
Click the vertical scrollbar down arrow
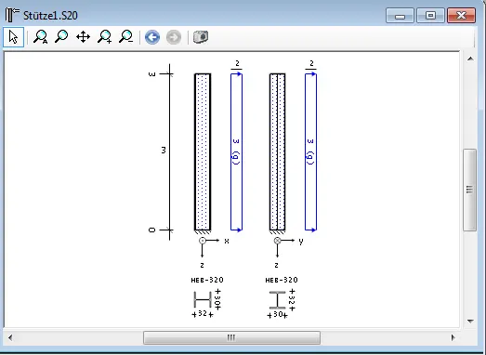(x=470, y=322)
